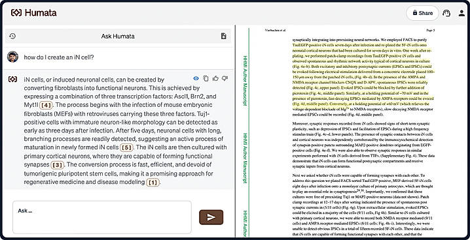
Task: Open citation [3] in the answer
Action: point(57,165)
